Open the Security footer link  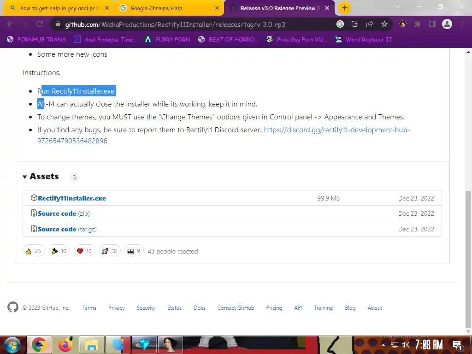146,308
